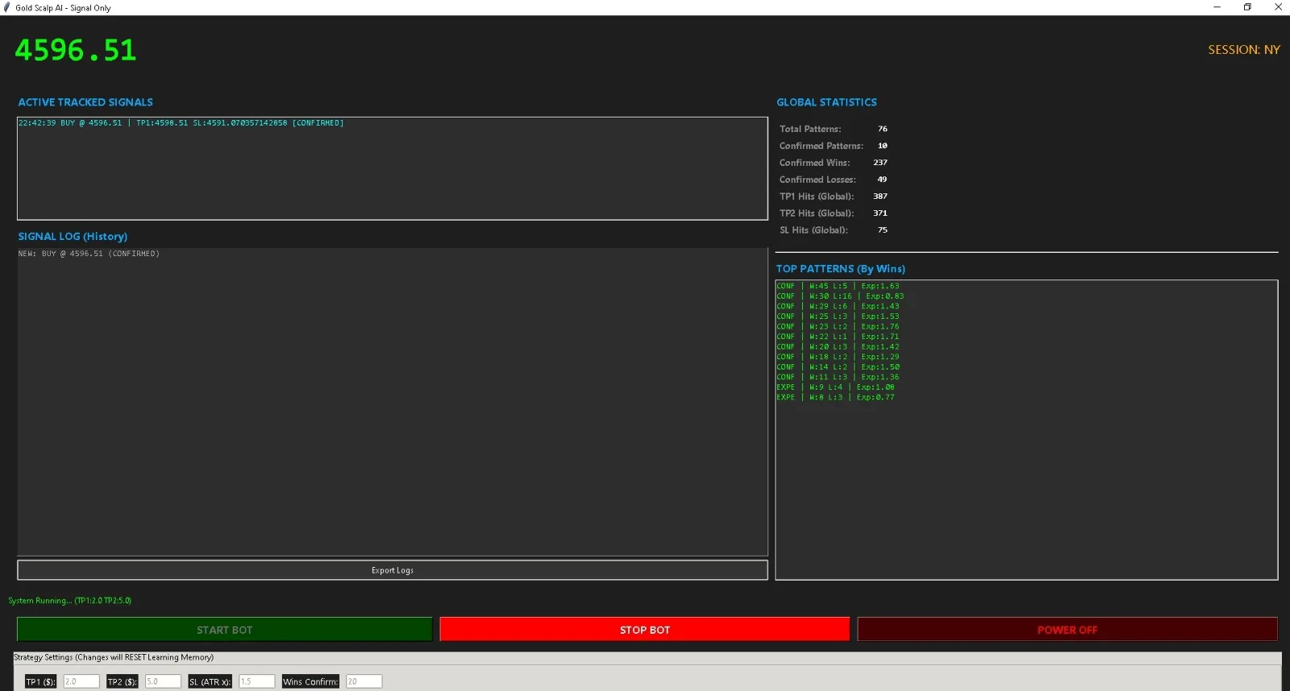Click the "System Running..." status text

69,601
